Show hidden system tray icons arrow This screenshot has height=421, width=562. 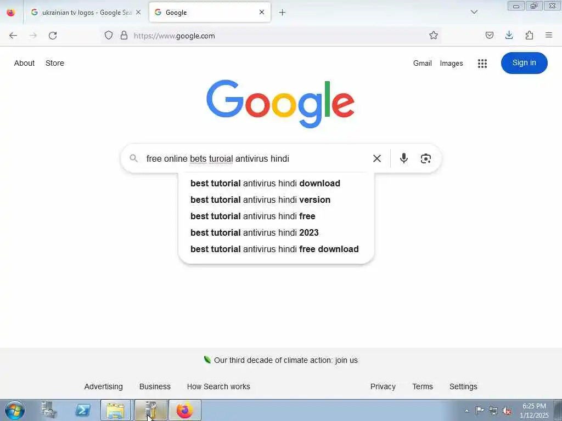coord(467,411)
